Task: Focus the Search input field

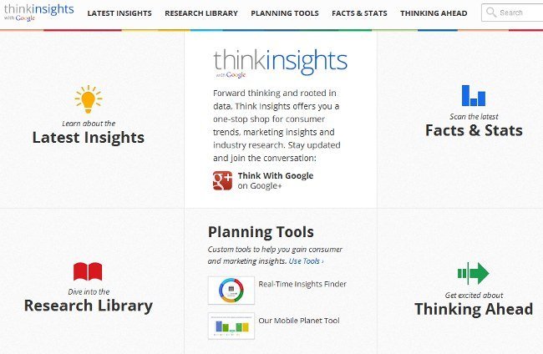Action: point(518,13)
